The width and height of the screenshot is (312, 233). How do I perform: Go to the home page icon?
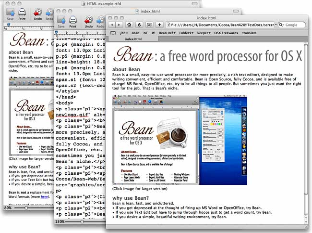coord(129,25)
